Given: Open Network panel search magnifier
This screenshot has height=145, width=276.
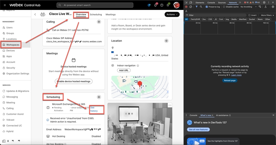Looking at the screenshot, I should tap(201, 7).
